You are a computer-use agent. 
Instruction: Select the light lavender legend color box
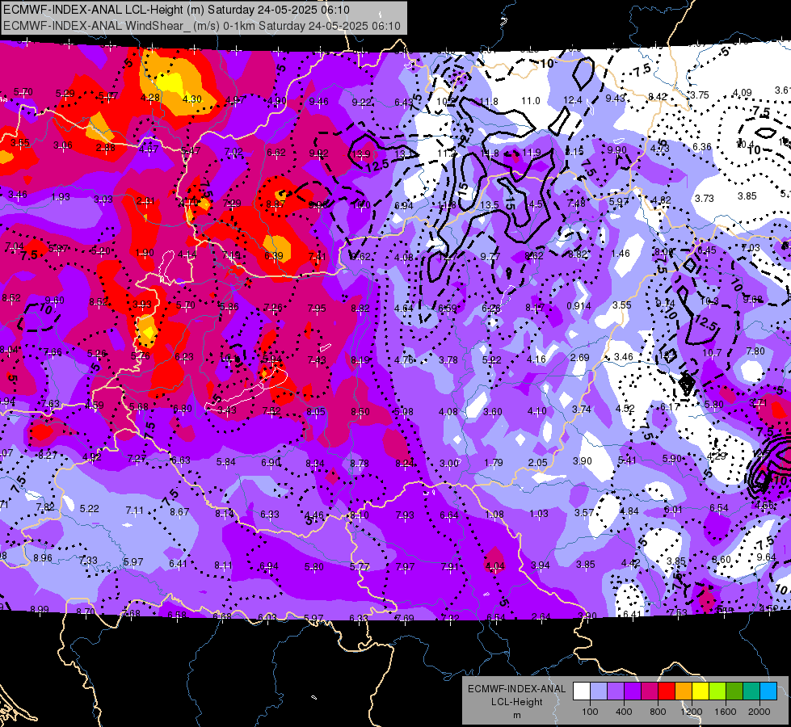click(x=598, y=691)
